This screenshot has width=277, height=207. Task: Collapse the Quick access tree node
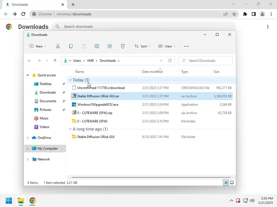tap(28, 75)
